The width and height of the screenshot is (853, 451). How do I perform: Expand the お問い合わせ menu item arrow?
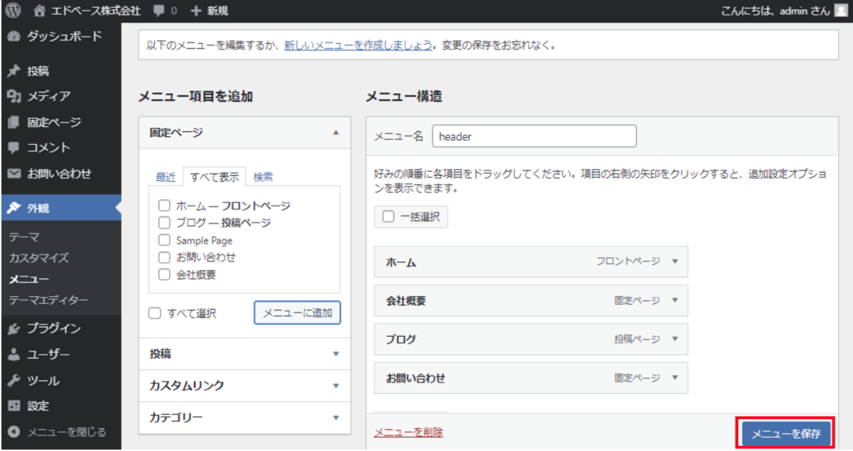pyautogui.click(x=675, y=378)
